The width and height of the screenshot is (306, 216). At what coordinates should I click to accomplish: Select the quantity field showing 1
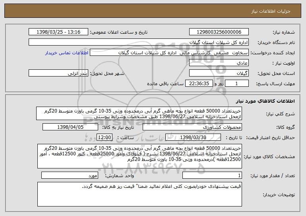(212, 175)
